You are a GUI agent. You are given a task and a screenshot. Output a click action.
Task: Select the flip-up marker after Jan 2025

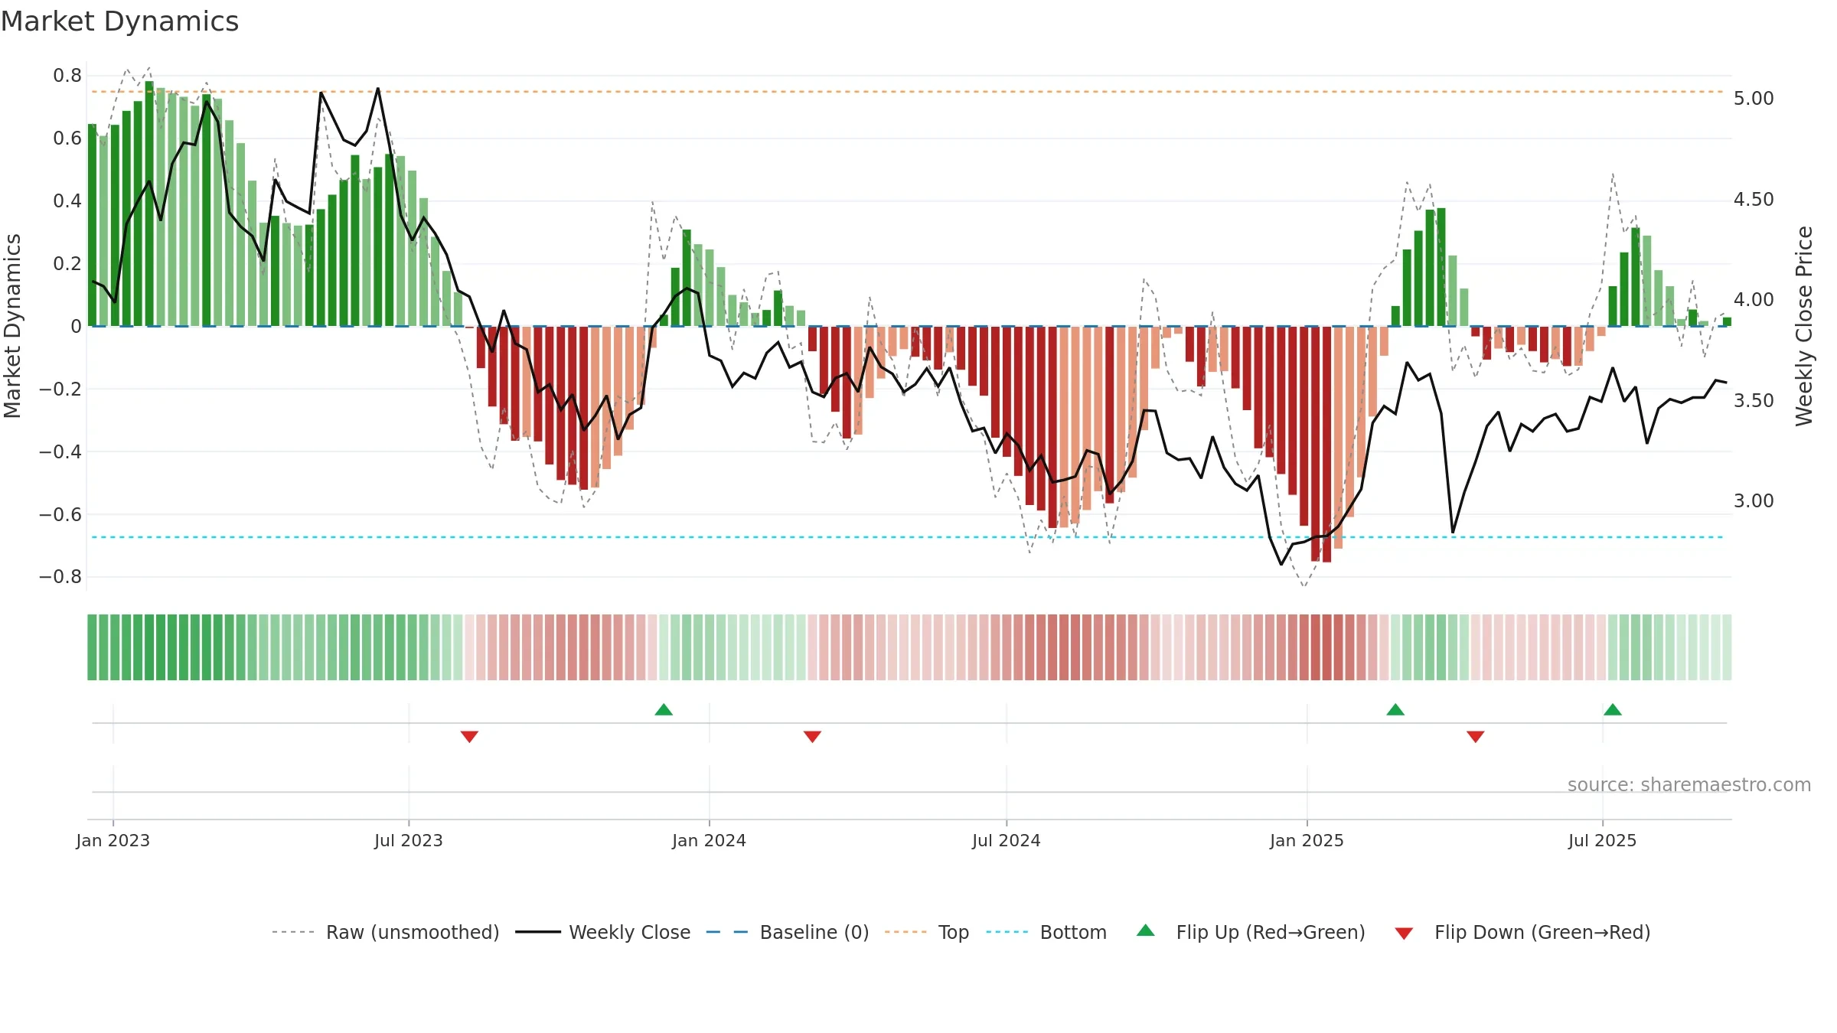pyautogui.click(x=1395, y=709)
